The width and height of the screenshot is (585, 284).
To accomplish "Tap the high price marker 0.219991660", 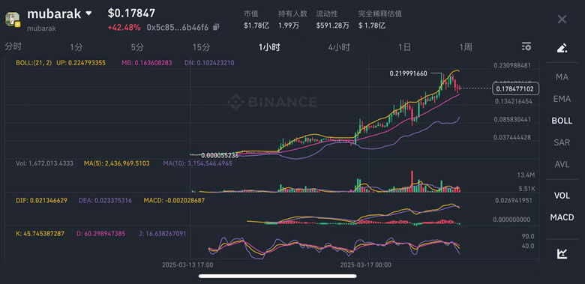I will tap(408, 73).
